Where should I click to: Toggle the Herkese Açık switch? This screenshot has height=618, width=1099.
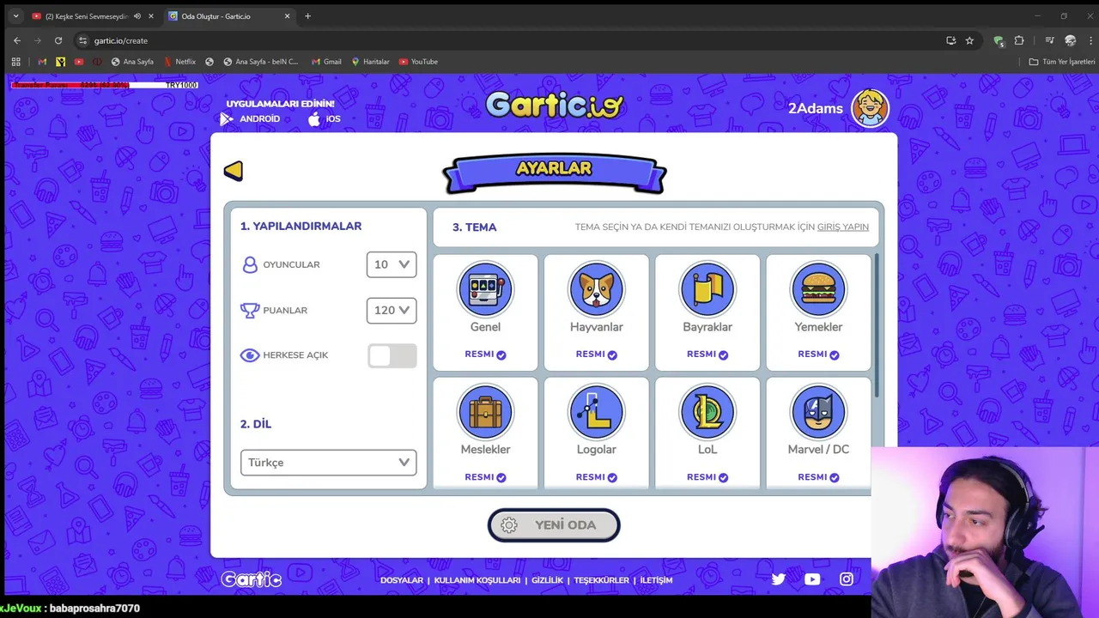coord(392,355)
